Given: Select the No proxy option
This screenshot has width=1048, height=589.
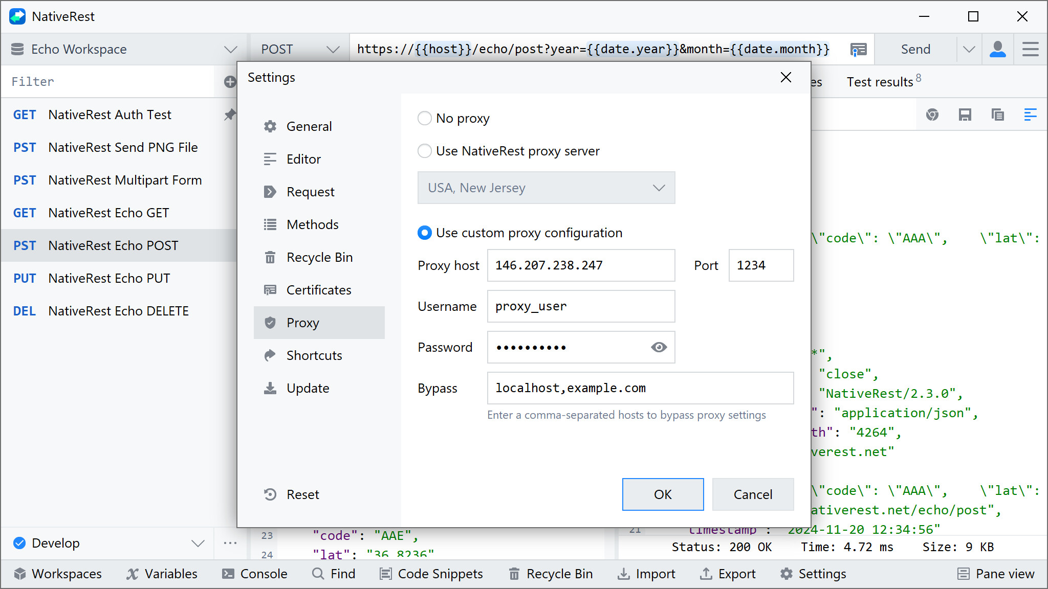Looking at the screenshot, I should [424, 118].
